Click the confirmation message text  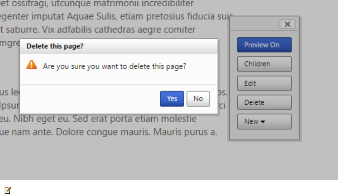(115, 66)
